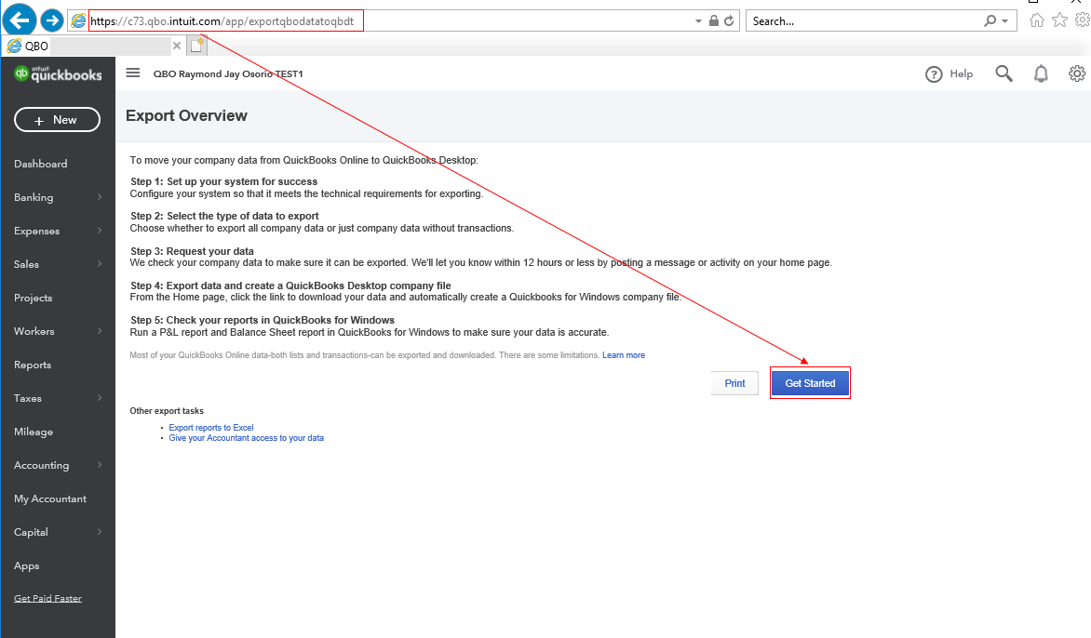This screenshot has height=638, width=1091.
Task: Expand the Sales submenu chevron
Action: pos(100,264)
